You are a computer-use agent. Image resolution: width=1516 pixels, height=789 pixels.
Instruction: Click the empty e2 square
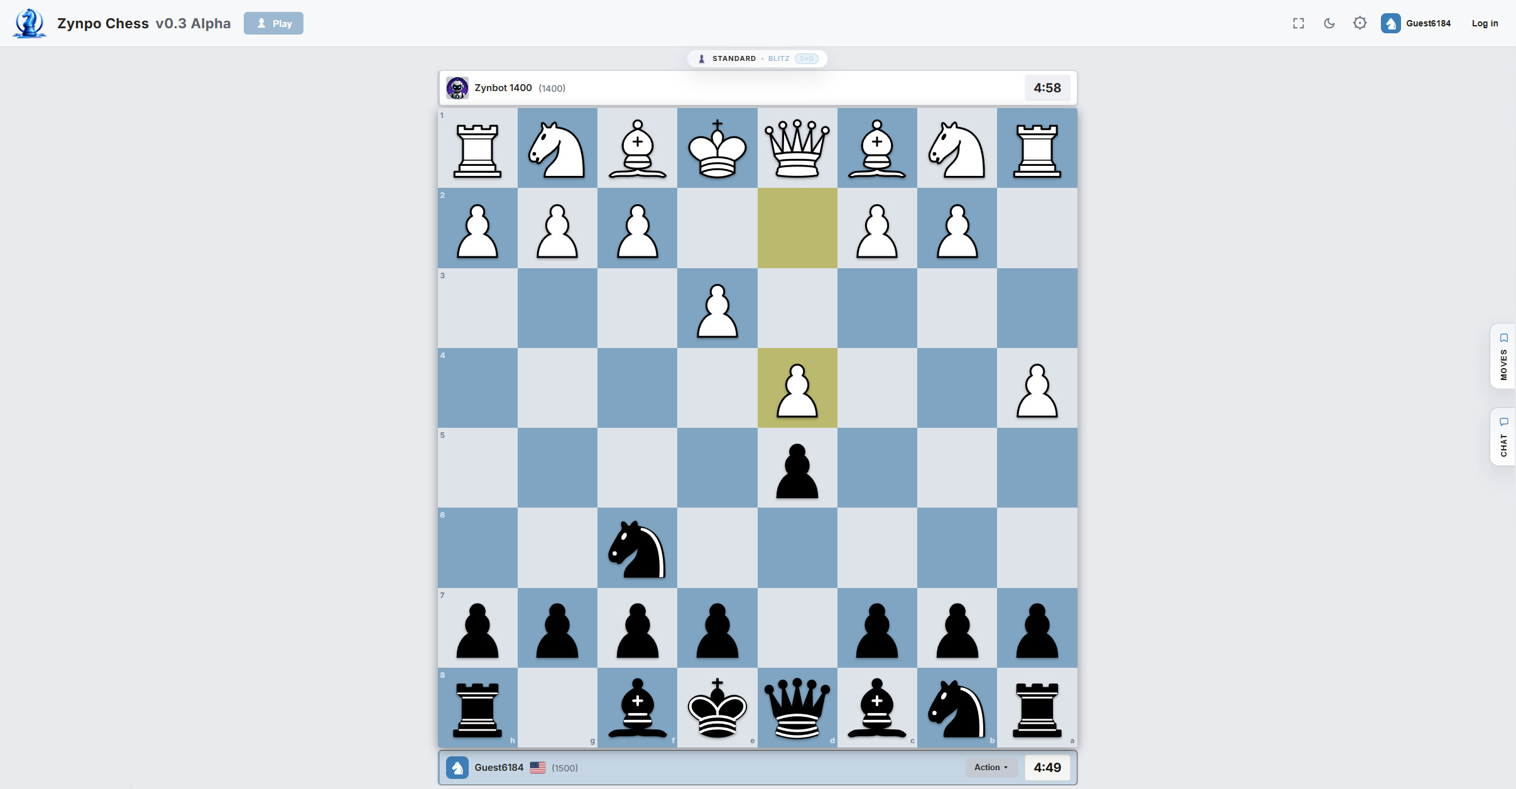point(717,228)
